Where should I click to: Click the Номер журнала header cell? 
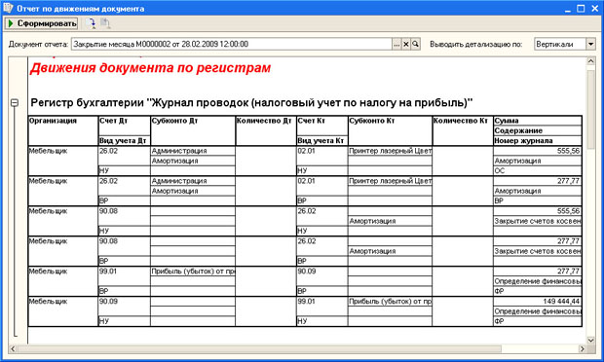click(x=538, y=140)
